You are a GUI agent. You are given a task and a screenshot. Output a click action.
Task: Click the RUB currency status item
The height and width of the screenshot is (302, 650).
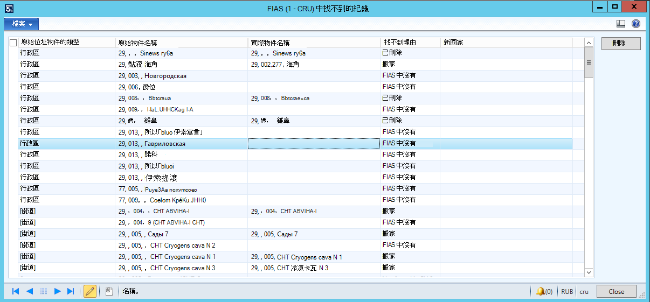coord(567,291)
